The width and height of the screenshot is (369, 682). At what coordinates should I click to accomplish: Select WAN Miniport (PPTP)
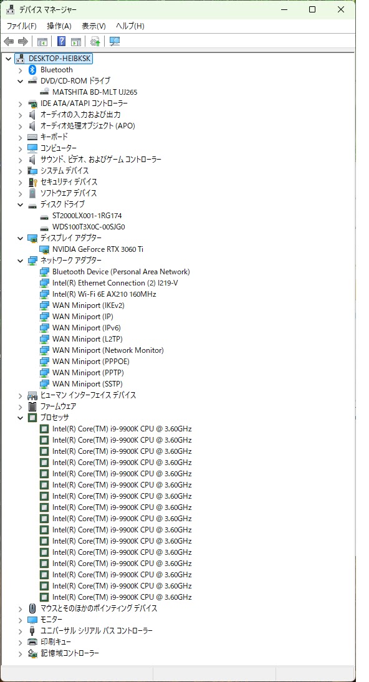(89, 373)
